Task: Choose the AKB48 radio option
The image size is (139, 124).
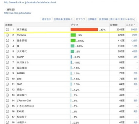Action: click(x=7, y=73)
